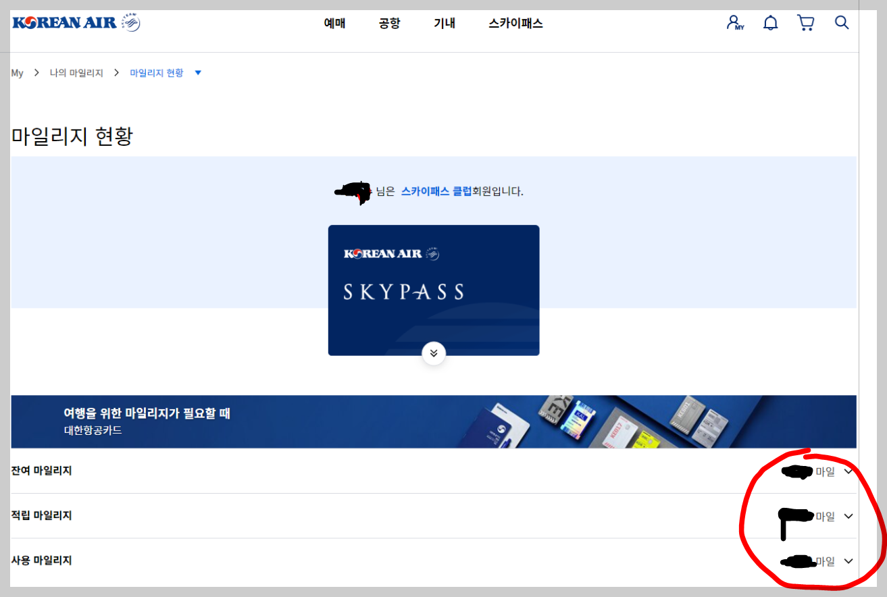This screenshot has width=887, height=597.
Task: Expand the 잔여 마일리지 row chevron
Action: click(848, 471)
